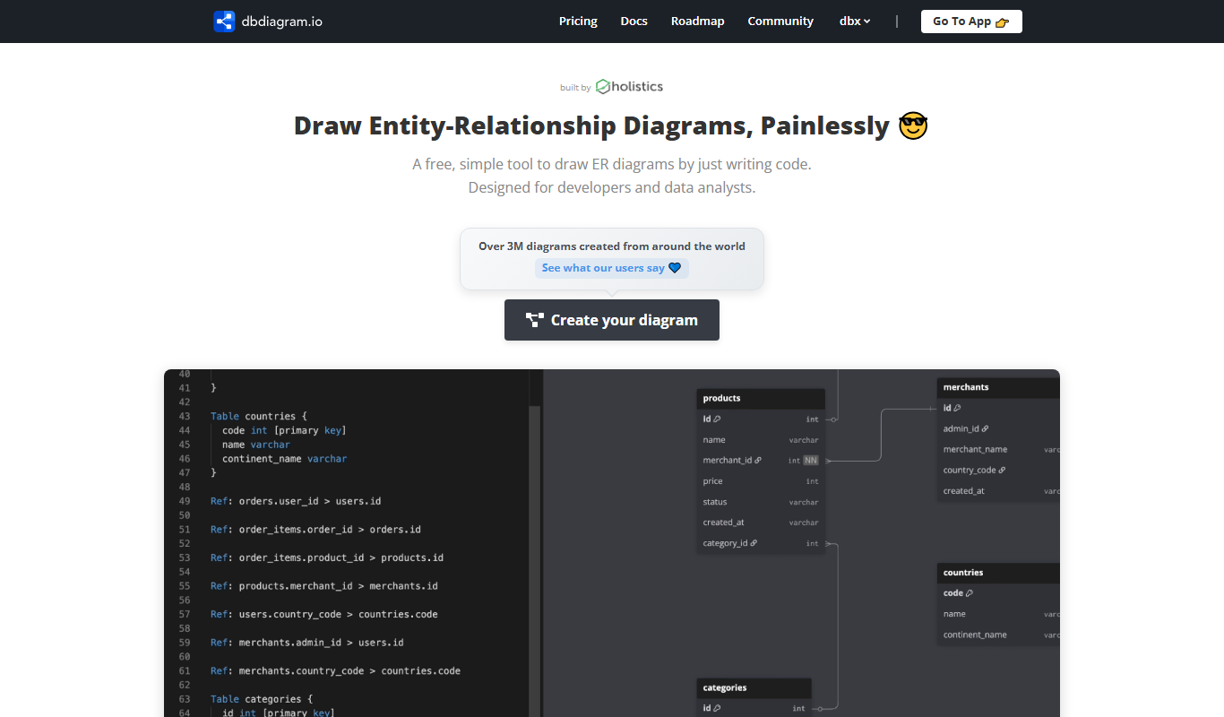Click 'Ref: order_items.product_id > products.id' line

pos(327,557)
